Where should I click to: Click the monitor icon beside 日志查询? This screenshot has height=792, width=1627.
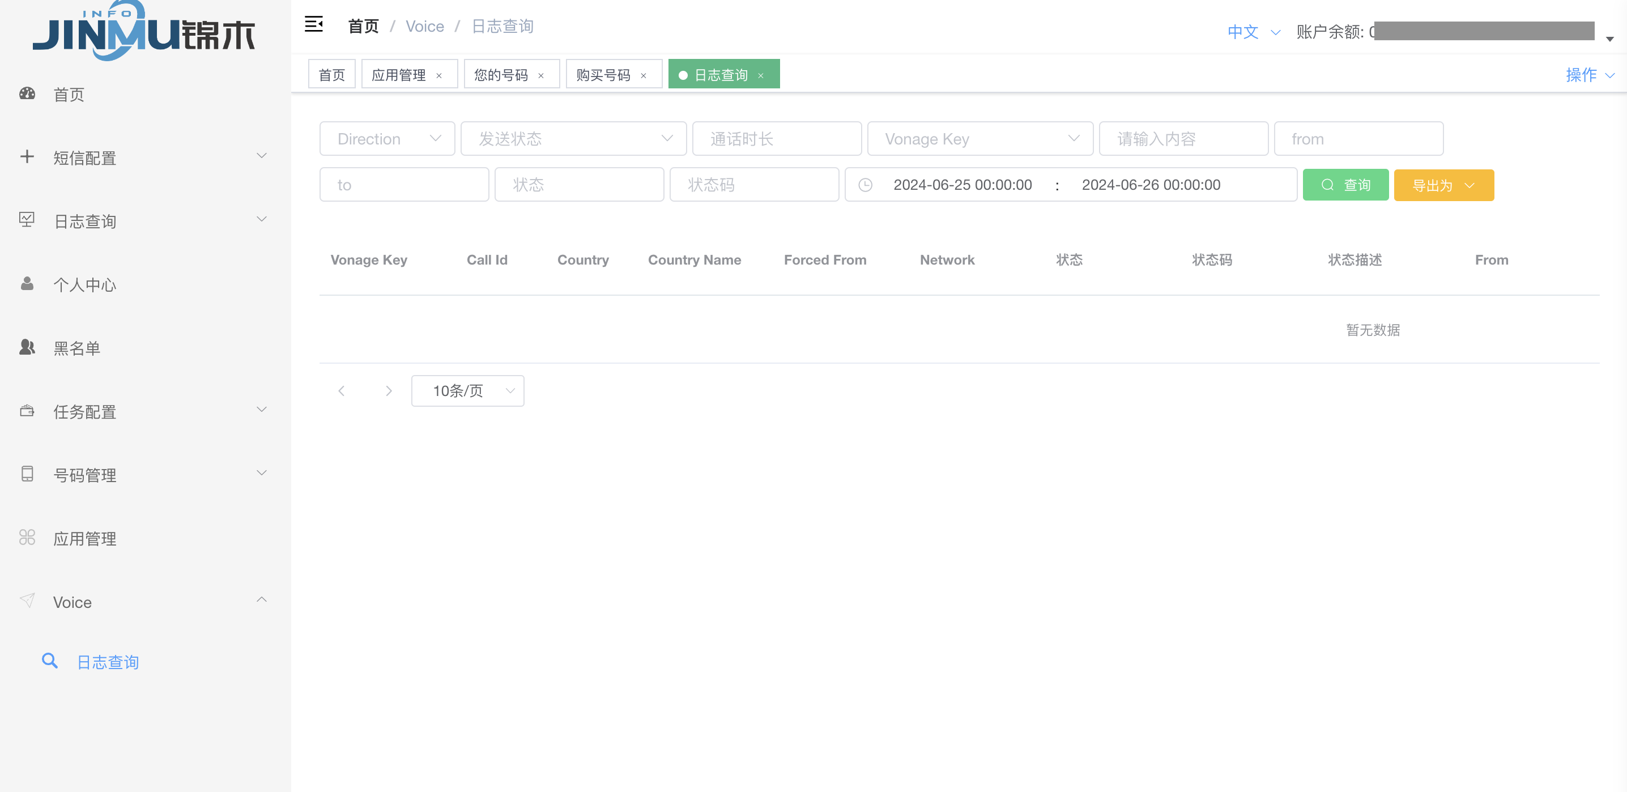pyautogui.click(x=27, y=220)
